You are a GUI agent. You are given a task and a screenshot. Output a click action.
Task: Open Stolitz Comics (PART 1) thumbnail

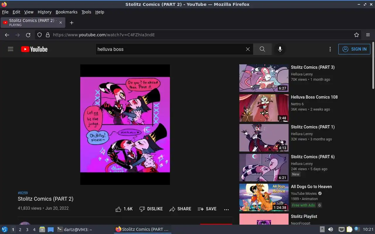coord(264,138)
